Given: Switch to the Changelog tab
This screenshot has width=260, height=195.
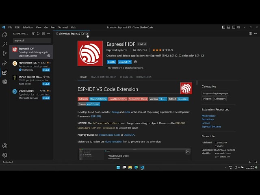Looking at the screenshot, I should 126,77.
